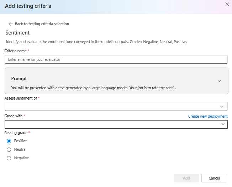Open the Grade with combo box
The width and height of the screenshot is (232, 187).
click(x=116, y=124)
